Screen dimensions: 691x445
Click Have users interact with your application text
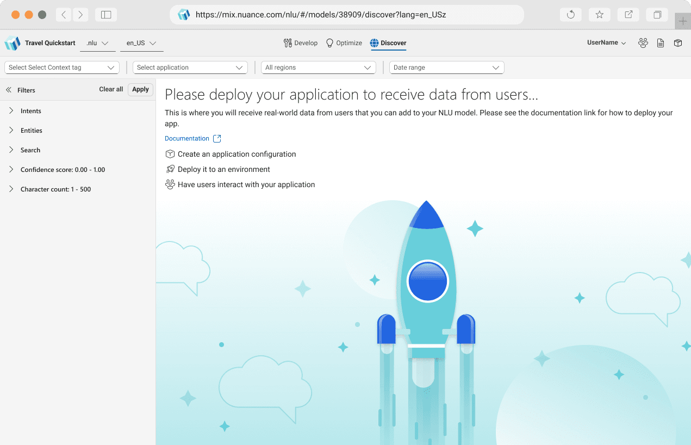coord(246,184)
